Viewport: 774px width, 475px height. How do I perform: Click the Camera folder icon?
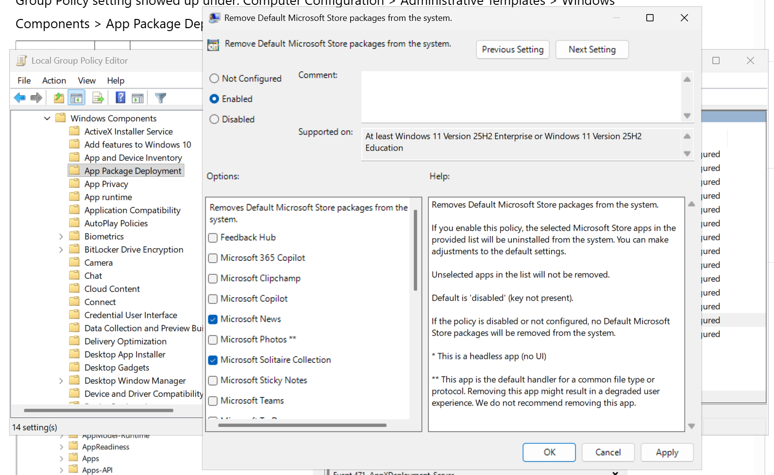(x=74, y=262)
